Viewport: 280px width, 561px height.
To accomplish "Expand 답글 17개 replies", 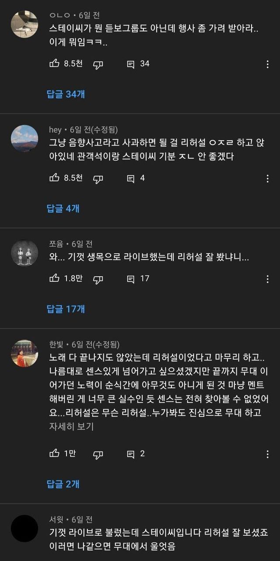I will tap(66, 309).
